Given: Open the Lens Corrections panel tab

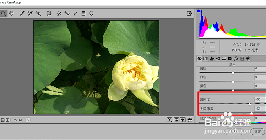Looking at the screenshot, I should pos(230,59).
